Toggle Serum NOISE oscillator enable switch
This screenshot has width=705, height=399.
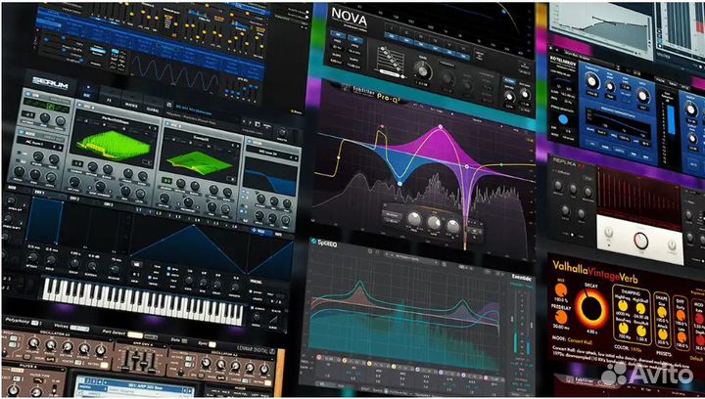pyautogui.click(x=22, y=133)
